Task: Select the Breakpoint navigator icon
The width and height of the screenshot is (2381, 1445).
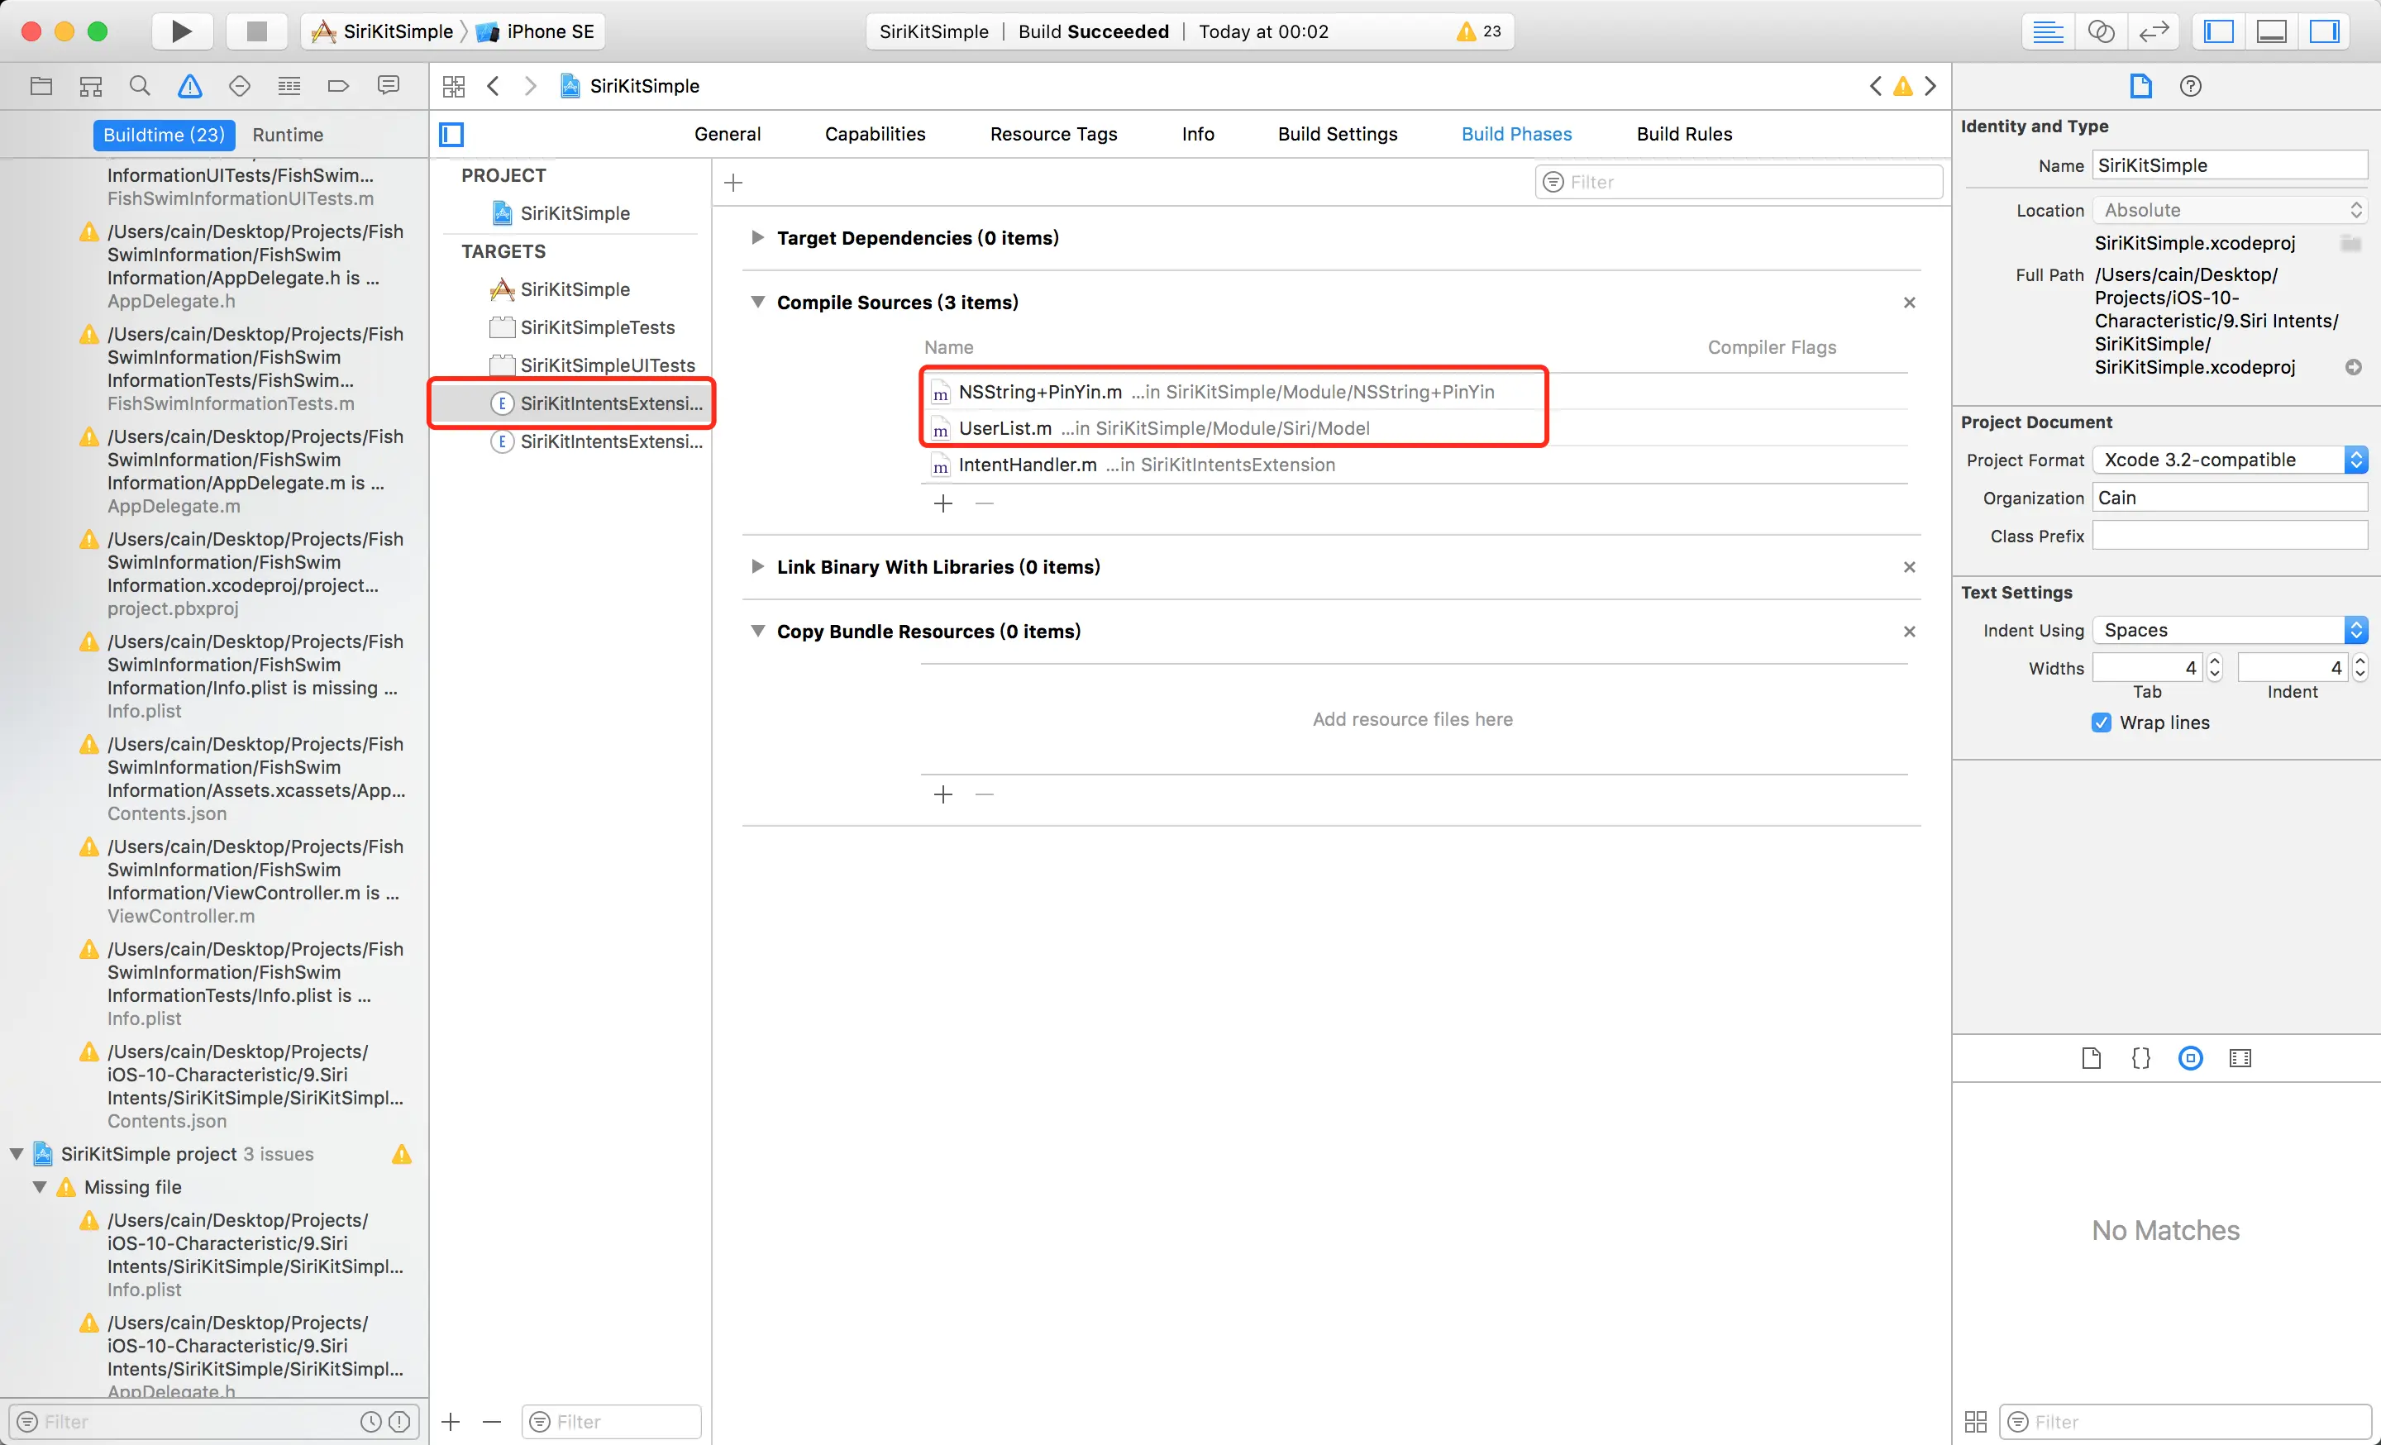Action: pos(338,86)
